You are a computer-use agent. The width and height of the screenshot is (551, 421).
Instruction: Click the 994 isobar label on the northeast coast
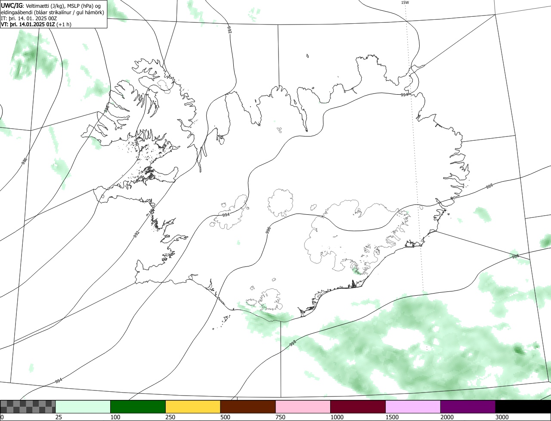coord(404,95)
